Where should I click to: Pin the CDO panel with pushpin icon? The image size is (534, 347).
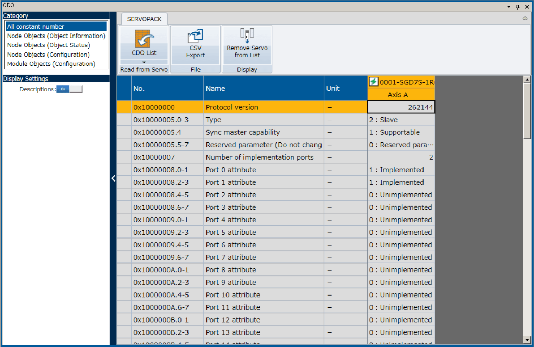[518, 6]
